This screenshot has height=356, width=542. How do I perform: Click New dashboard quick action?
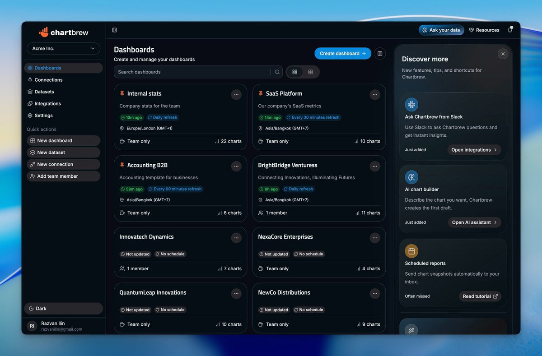pos(63,140)
